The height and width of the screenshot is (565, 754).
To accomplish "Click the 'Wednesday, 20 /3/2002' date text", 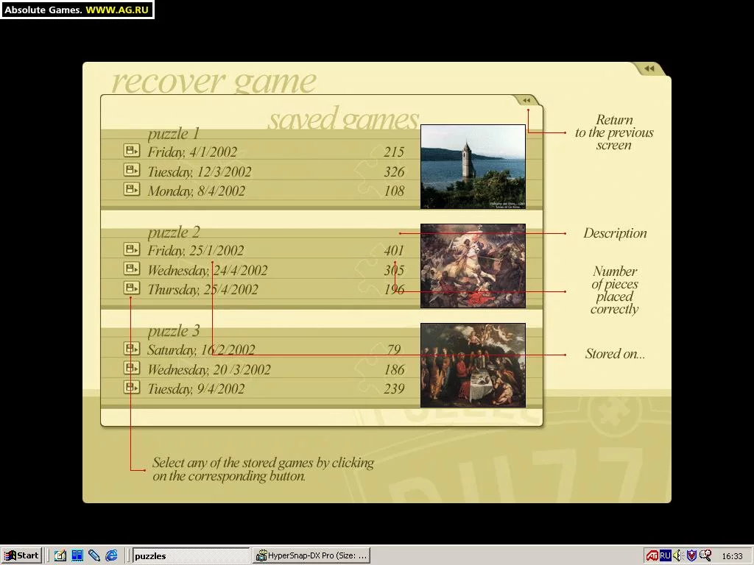I will 209,370.
